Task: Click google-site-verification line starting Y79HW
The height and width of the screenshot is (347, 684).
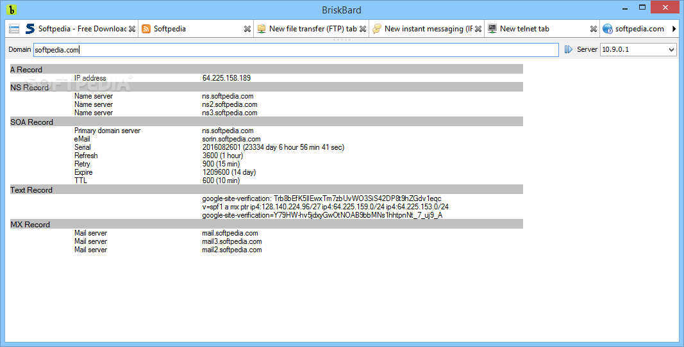Action: [322, 215]
